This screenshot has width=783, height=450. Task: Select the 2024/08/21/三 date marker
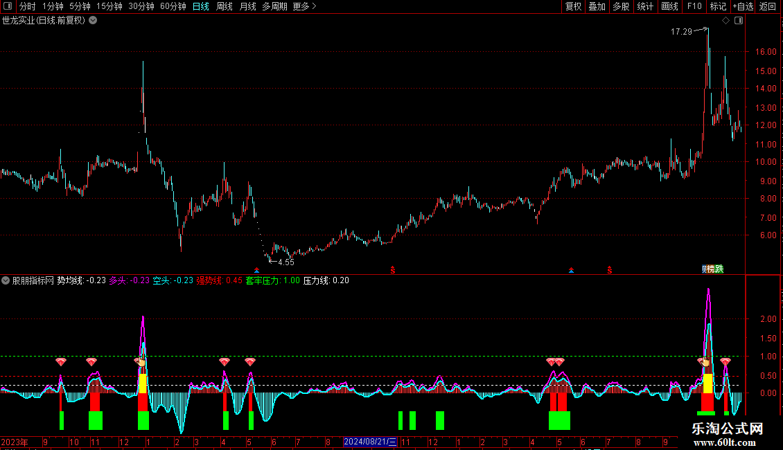pos(370,442)
